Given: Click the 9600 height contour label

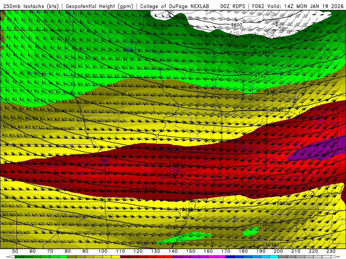Looking at the screenshot, I should [236, 25].
